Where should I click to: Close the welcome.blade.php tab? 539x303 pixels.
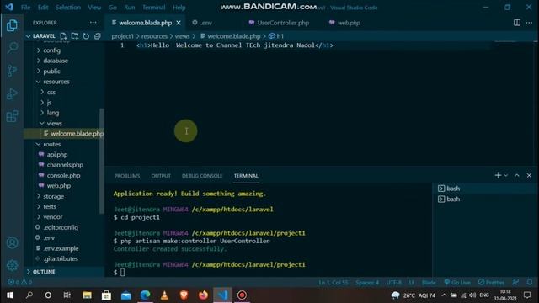click(x=179, y=23)
